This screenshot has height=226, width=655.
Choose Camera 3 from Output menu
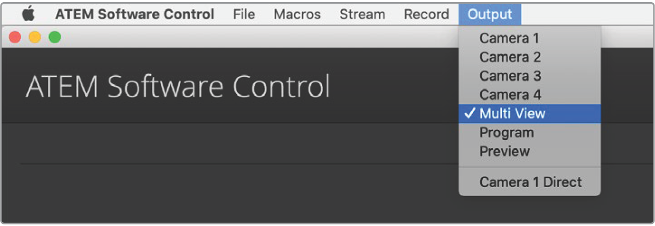click(x=510, y=76)
